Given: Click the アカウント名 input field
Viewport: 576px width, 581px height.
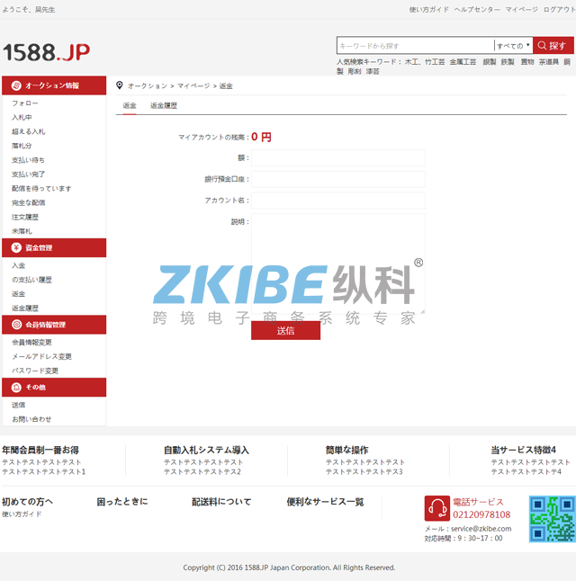Looking at the screenshot, I should coord(338,201).
